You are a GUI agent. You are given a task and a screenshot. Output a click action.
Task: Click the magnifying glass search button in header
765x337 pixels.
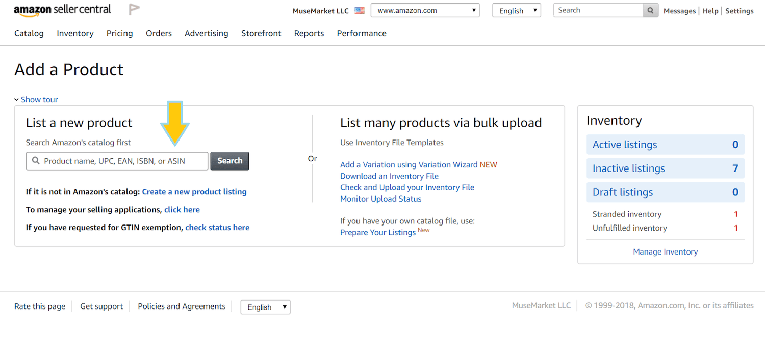[x=650, y=11]
